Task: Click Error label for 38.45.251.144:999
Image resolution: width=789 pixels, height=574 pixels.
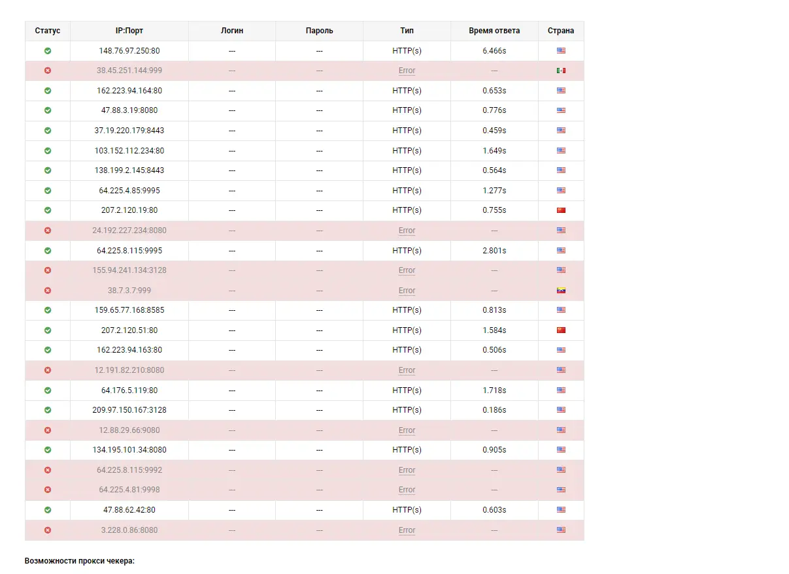Action: 407,71
